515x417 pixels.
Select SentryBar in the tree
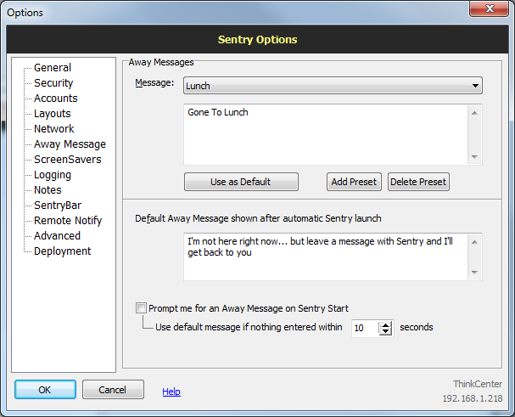pos(58,206)
